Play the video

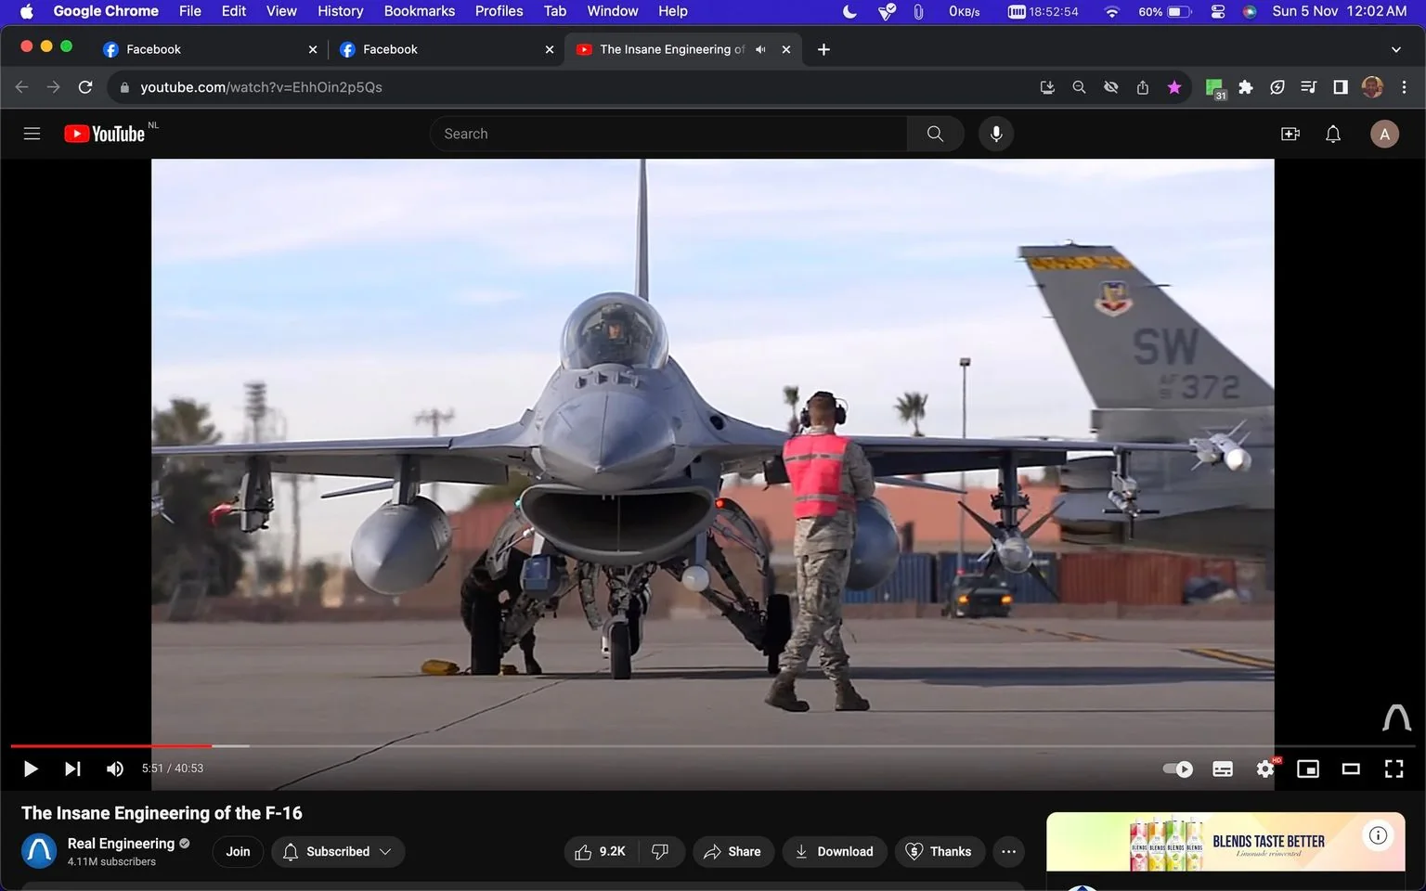click(x=31, y=768)
